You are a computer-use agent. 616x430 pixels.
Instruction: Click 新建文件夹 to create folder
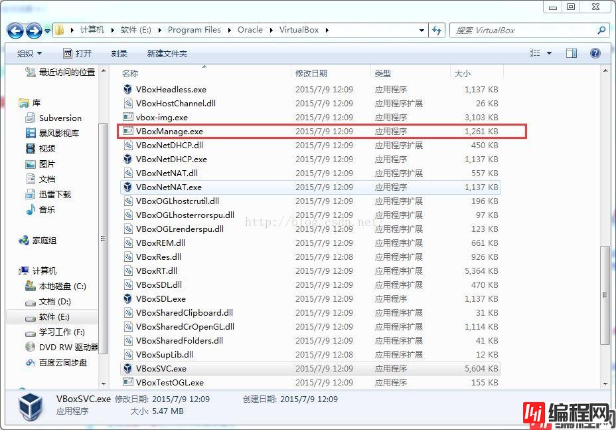tap(167, 53)
